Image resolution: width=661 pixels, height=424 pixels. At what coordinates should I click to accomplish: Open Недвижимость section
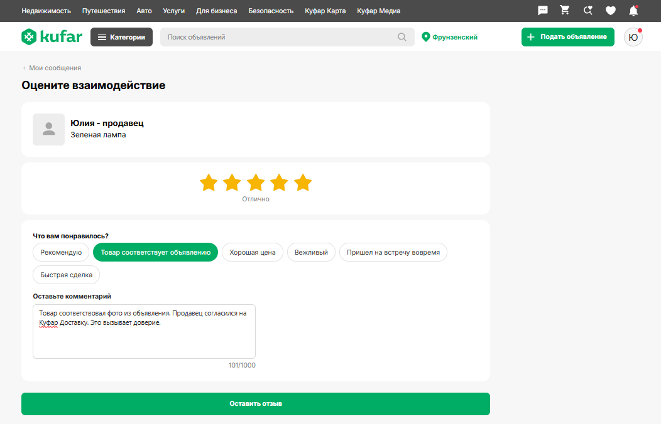point(46,11)
